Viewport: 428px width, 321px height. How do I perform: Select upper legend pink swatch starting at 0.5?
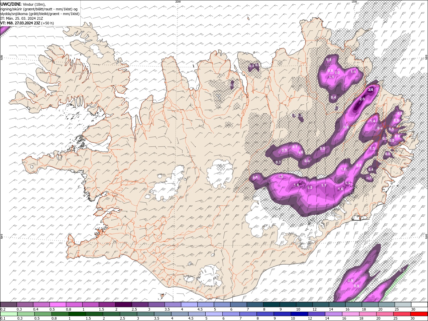click(58, 305)
